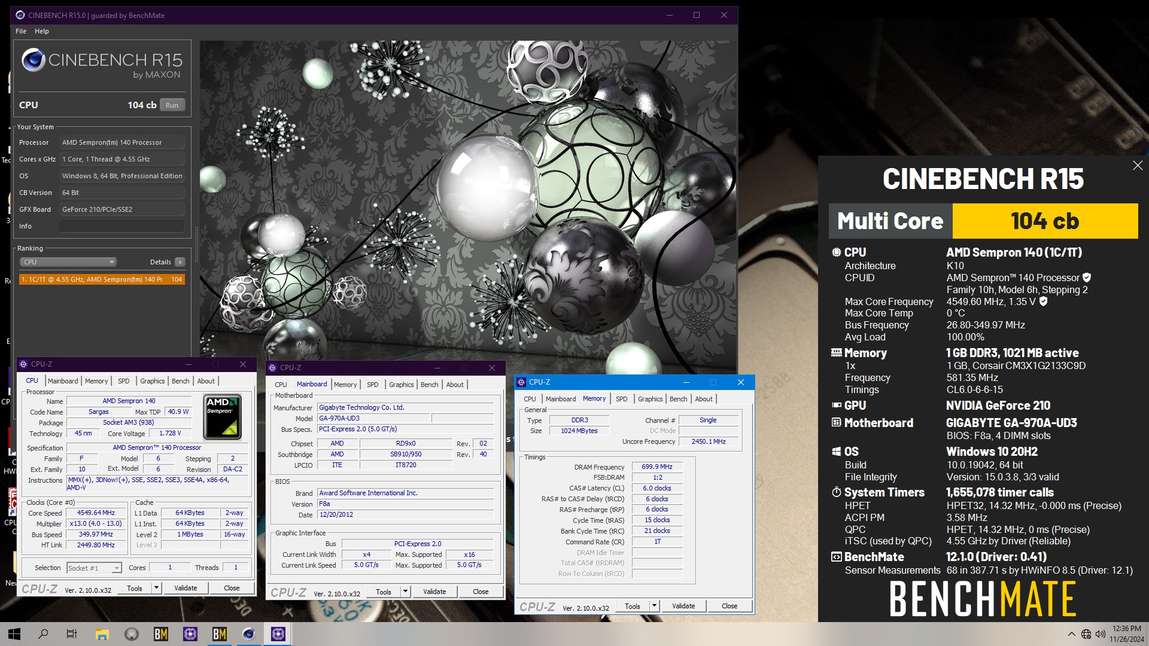Screen dimensions: 1149x646
Task: Click the System Timers stopwatch icon
Action: tap(837, 492)
